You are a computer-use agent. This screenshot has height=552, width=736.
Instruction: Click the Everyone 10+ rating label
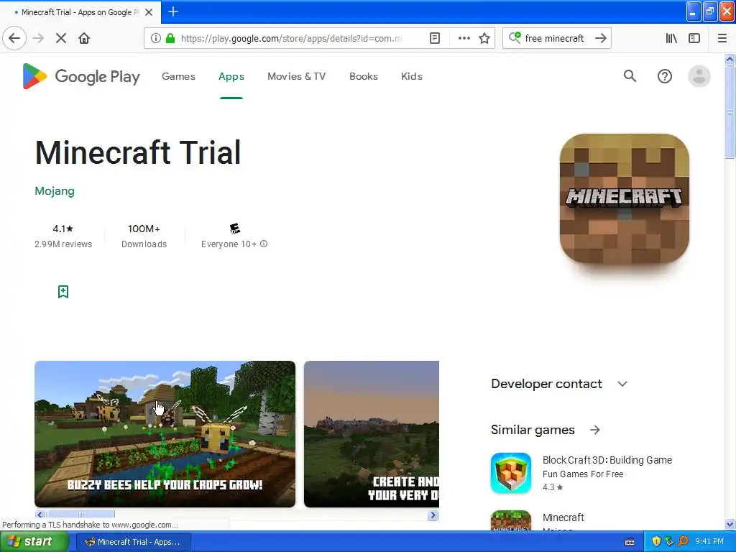[229, 244]
